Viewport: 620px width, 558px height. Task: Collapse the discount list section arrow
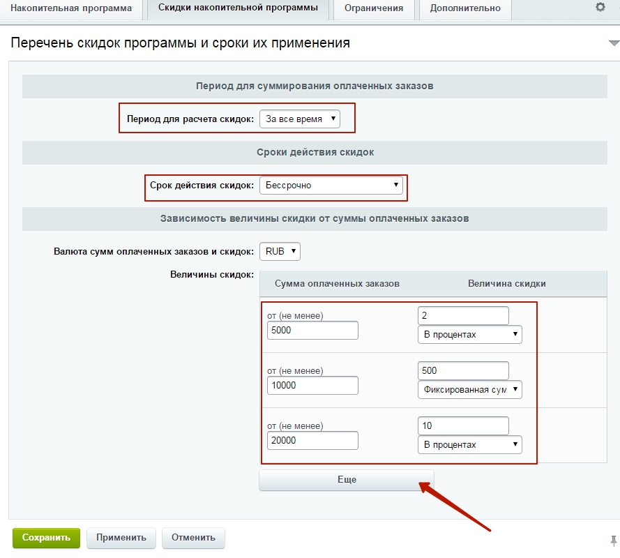613,43
